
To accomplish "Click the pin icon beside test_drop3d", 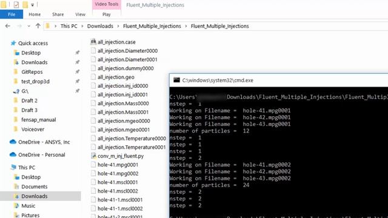I will coord(77,81).
